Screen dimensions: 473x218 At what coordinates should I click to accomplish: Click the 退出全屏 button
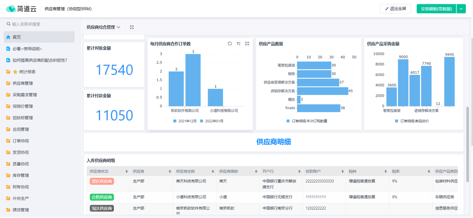click(395, 9)
